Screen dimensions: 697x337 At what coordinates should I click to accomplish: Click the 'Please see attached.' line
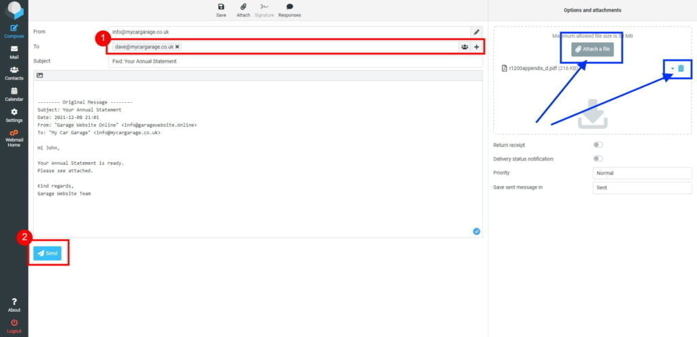65,171
